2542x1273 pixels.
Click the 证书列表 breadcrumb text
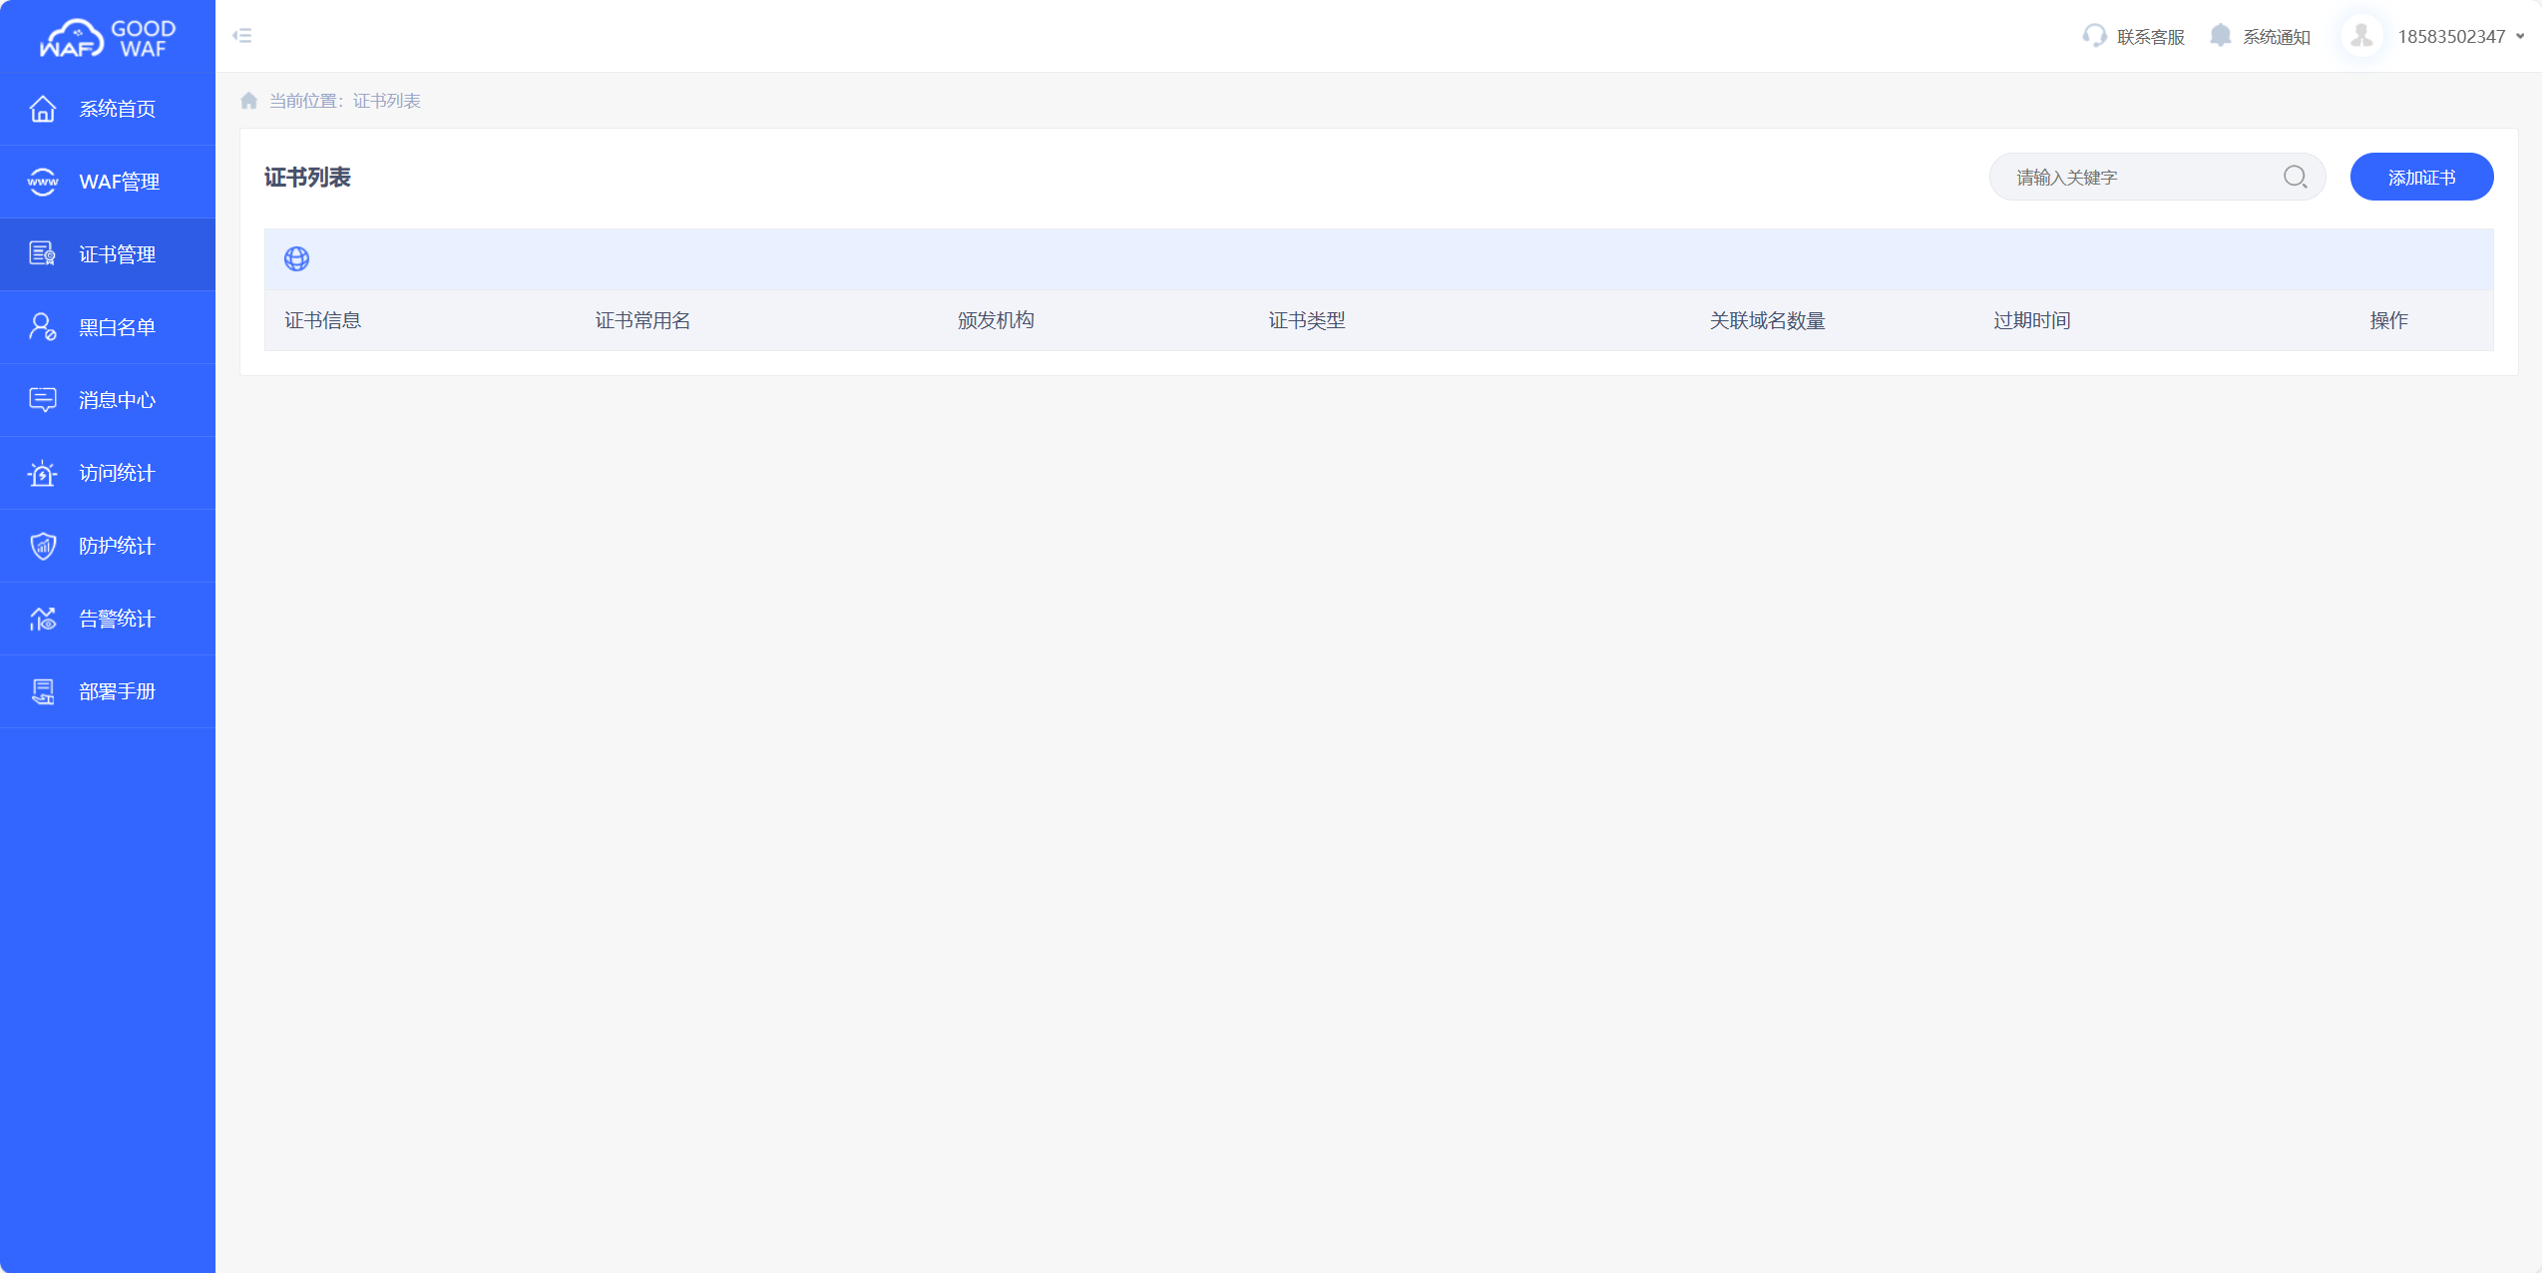pos(387,100)
